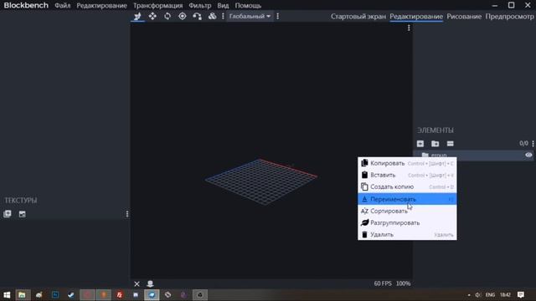Choose Создать копию from context menu
Viewport: 536px width, 301px height.
pyautogui.click(x=407, y=187)
